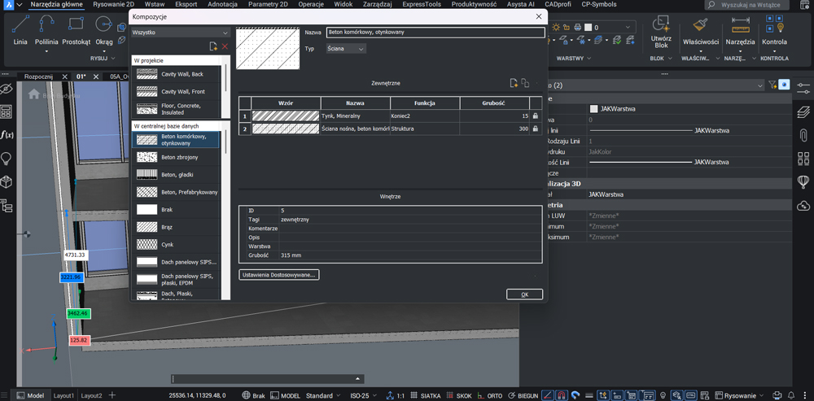Click the JAKWarstwa color swatch in Properties panel
This screenshot has height=401, width=814.
click(594, 109)
